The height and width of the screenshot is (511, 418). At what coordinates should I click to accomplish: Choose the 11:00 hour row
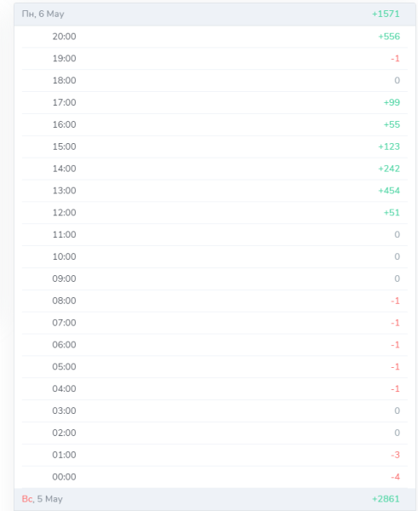coord(215,235)
